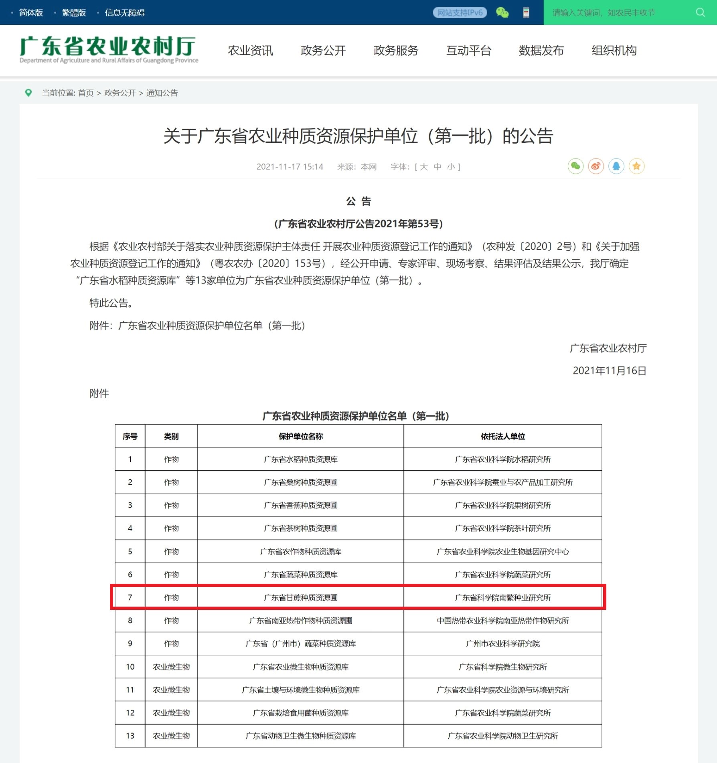Click the keyword search input field

coord(618,12)
